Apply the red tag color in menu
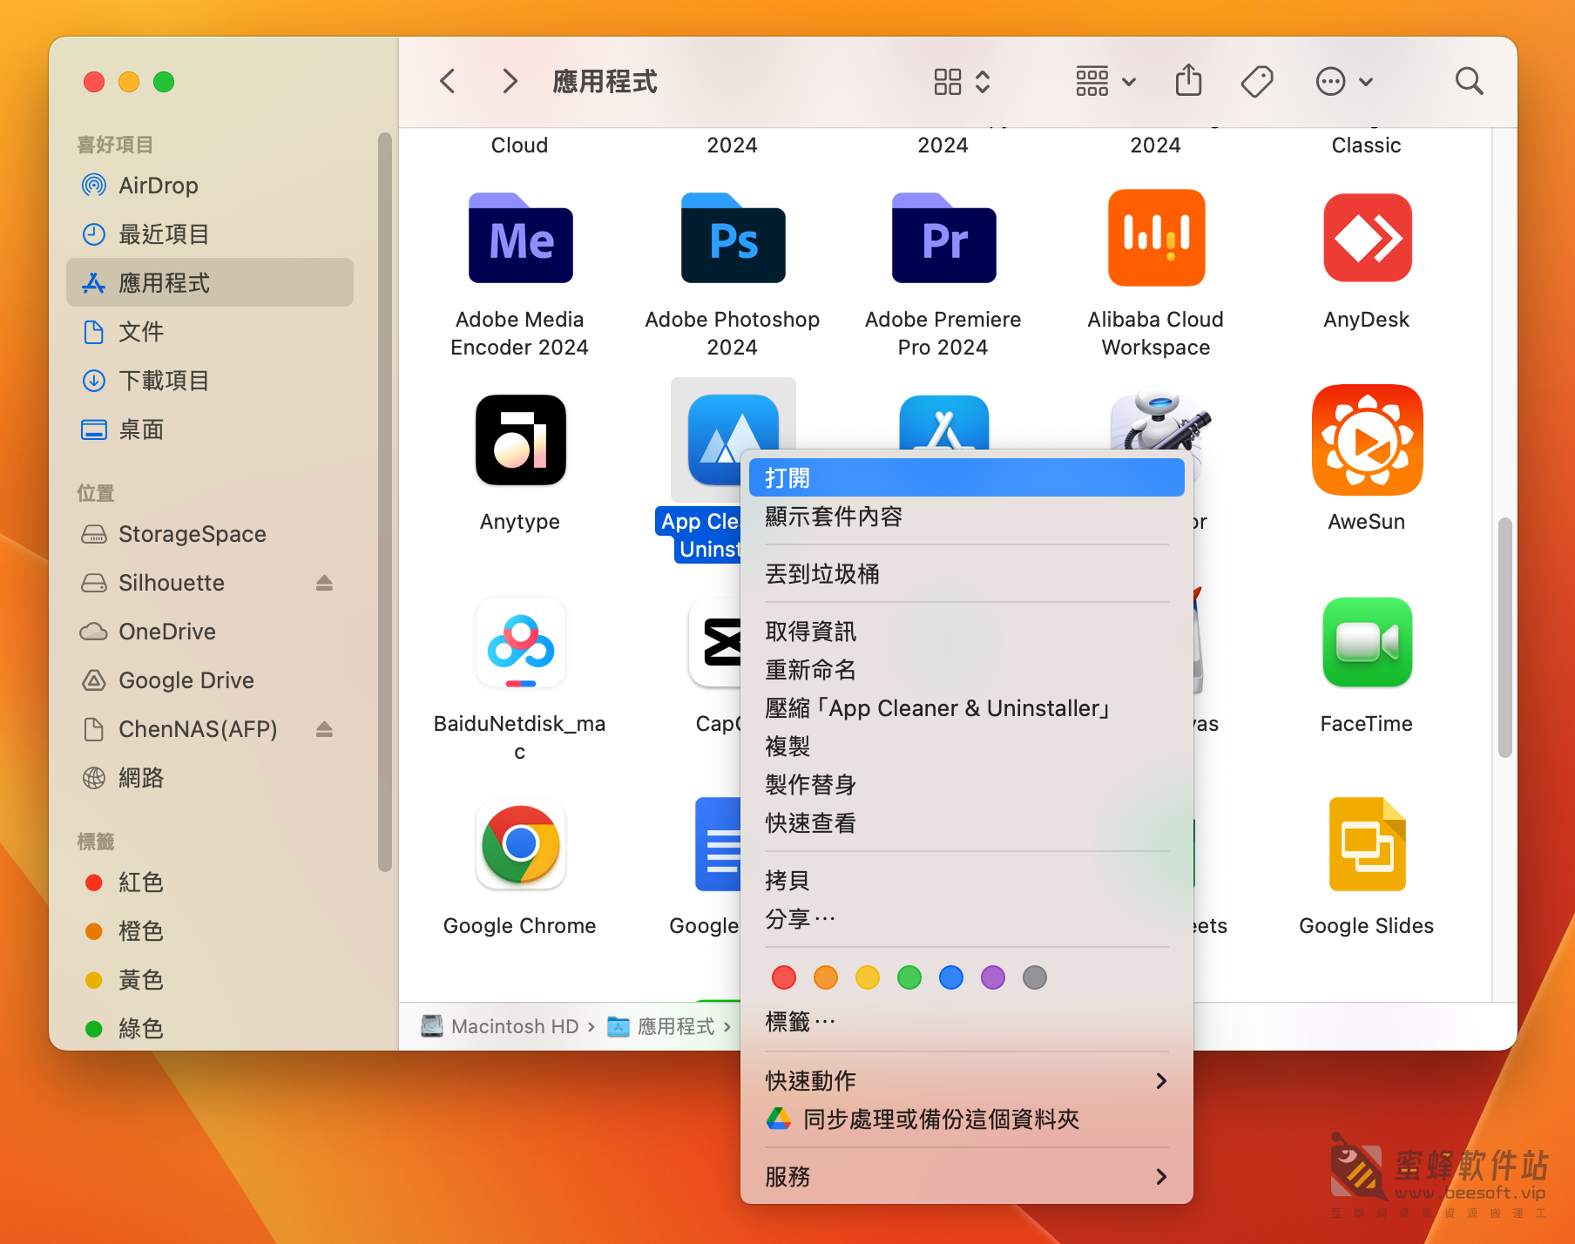 pos(784,977)
